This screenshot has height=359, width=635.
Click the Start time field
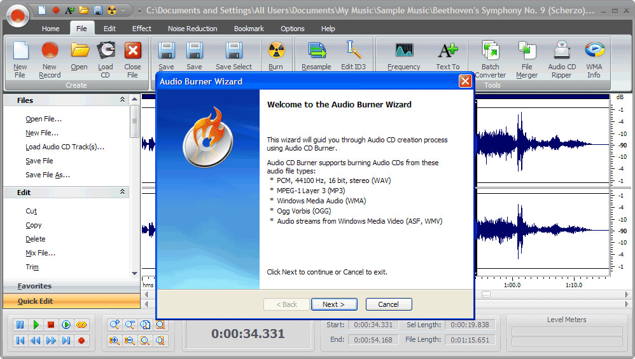point(373,325)
